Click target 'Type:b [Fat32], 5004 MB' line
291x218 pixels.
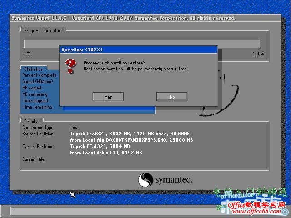click(100, 146)
